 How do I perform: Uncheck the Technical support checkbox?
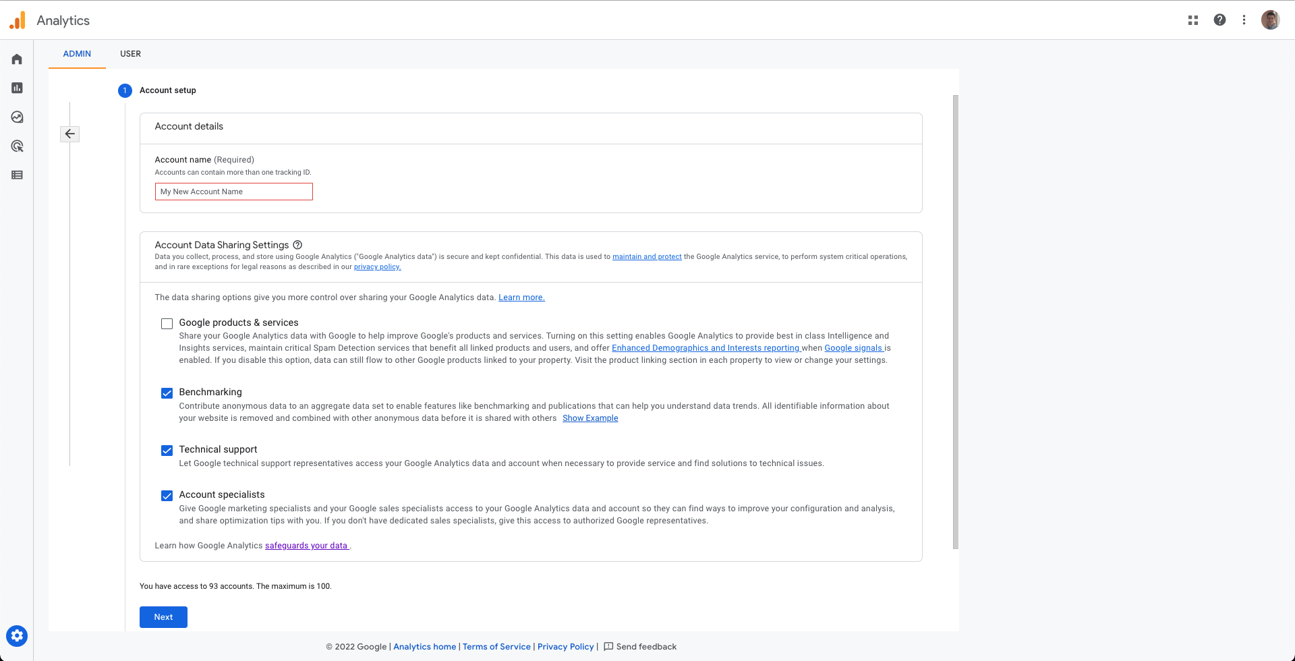click(x=167, y=451)
